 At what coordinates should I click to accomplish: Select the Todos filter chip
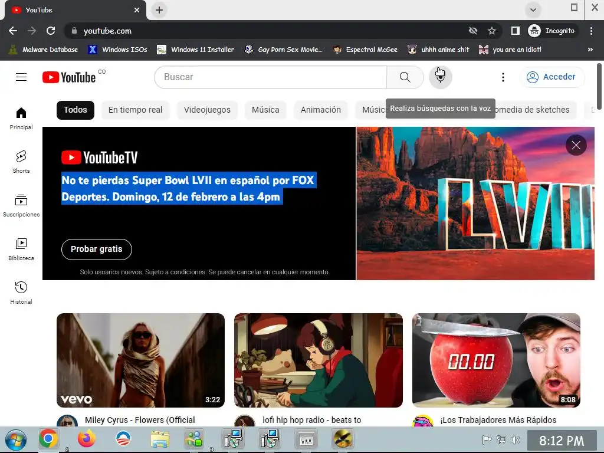point(75,110)
